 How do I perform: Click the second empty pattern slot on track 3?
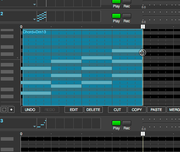[60, 123]
